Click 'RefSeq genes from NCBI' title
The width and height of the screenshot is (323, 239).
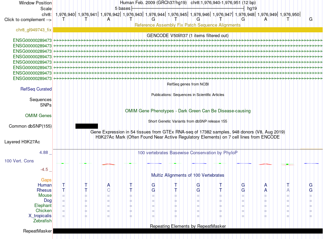[188, 84]
